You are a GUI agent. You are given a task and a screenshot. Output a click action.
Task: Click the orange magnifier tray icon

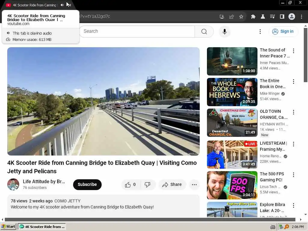(287, 227)
